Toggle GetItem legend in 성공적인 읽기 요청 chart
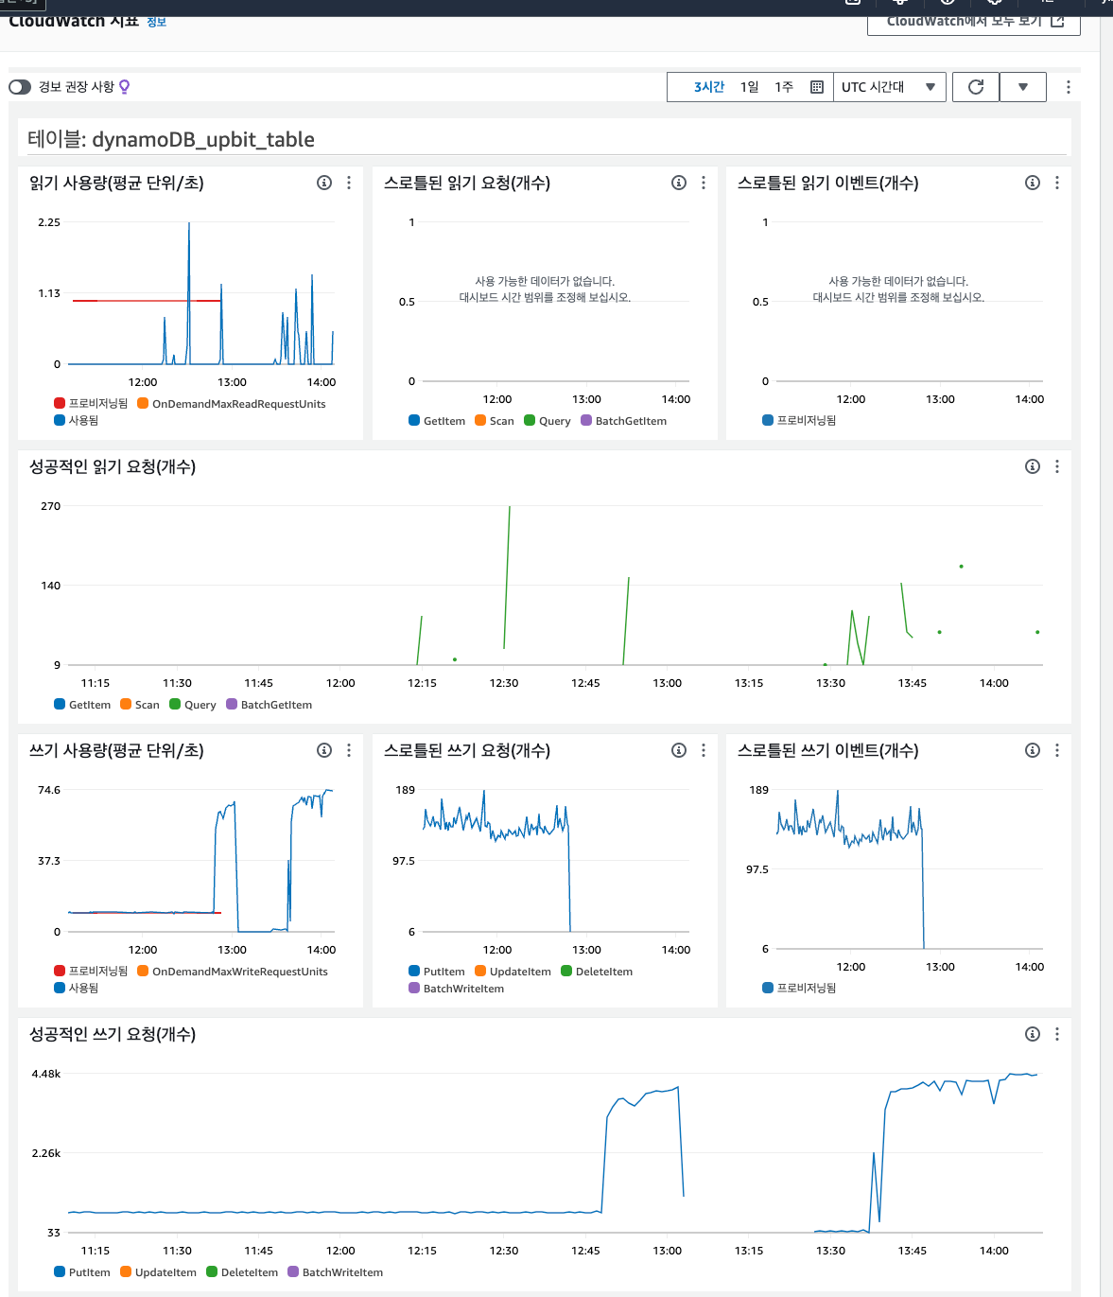Viewport: 1113px width, 1297px height. click(82, 705)
